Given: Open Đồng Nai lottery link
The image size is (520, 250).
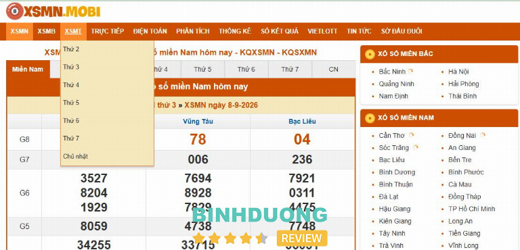Looking at the screenshot, I should (462, 135).
